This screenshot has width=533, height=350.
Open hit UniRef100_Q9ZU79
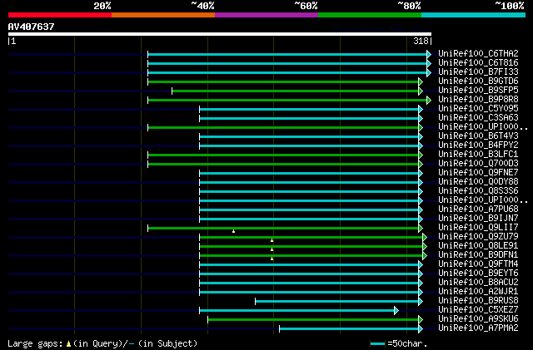[x=478, y=237]
